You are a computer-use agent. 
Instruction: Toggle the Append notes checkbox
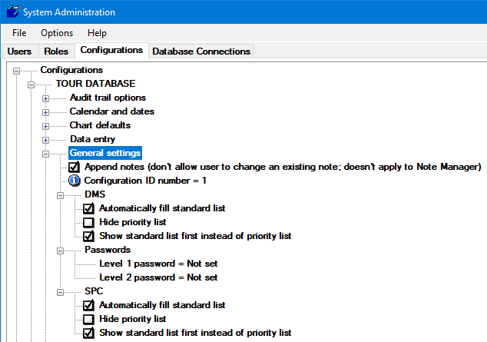tap(75, 167)
